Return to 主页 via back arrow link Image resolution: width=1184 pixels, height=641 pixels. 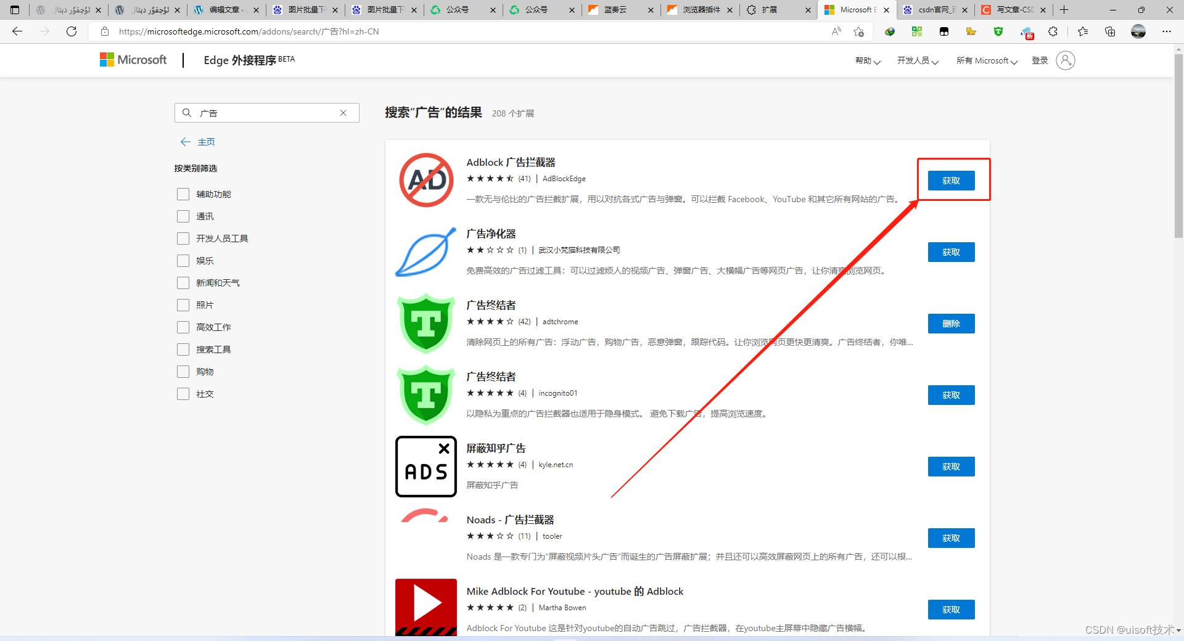(x=197, y=142)
